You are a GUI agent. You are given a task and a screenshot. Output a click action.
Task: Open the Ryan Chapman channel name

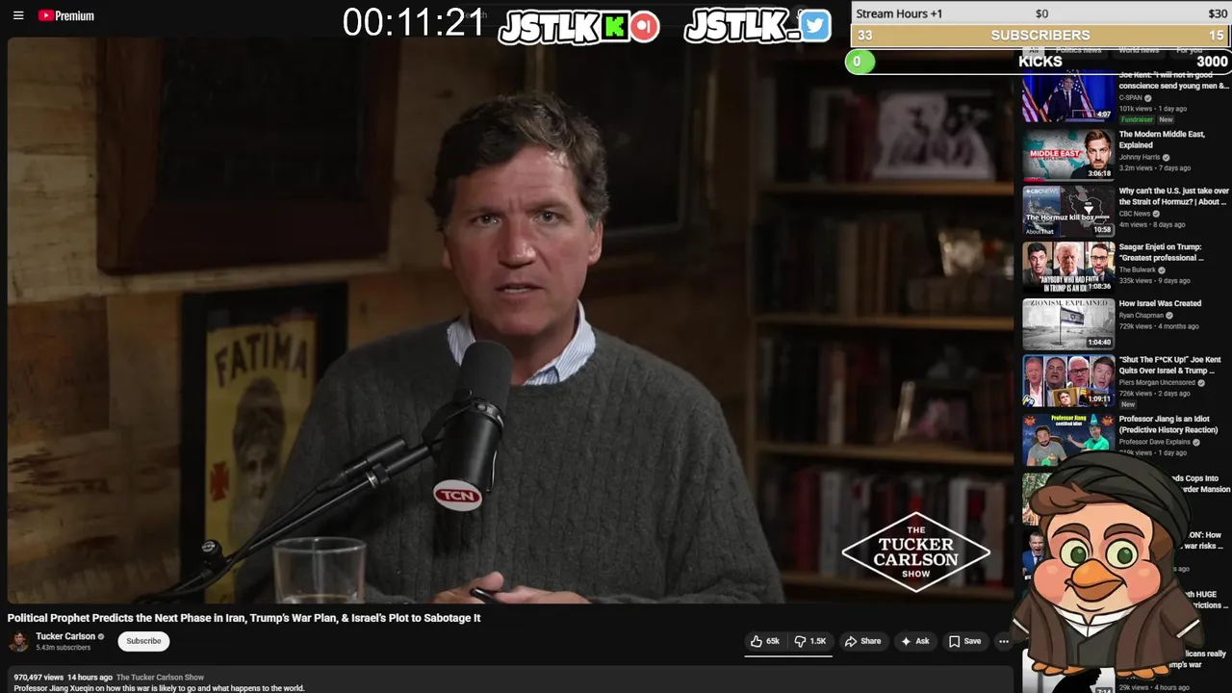(x=1142, y=315)
